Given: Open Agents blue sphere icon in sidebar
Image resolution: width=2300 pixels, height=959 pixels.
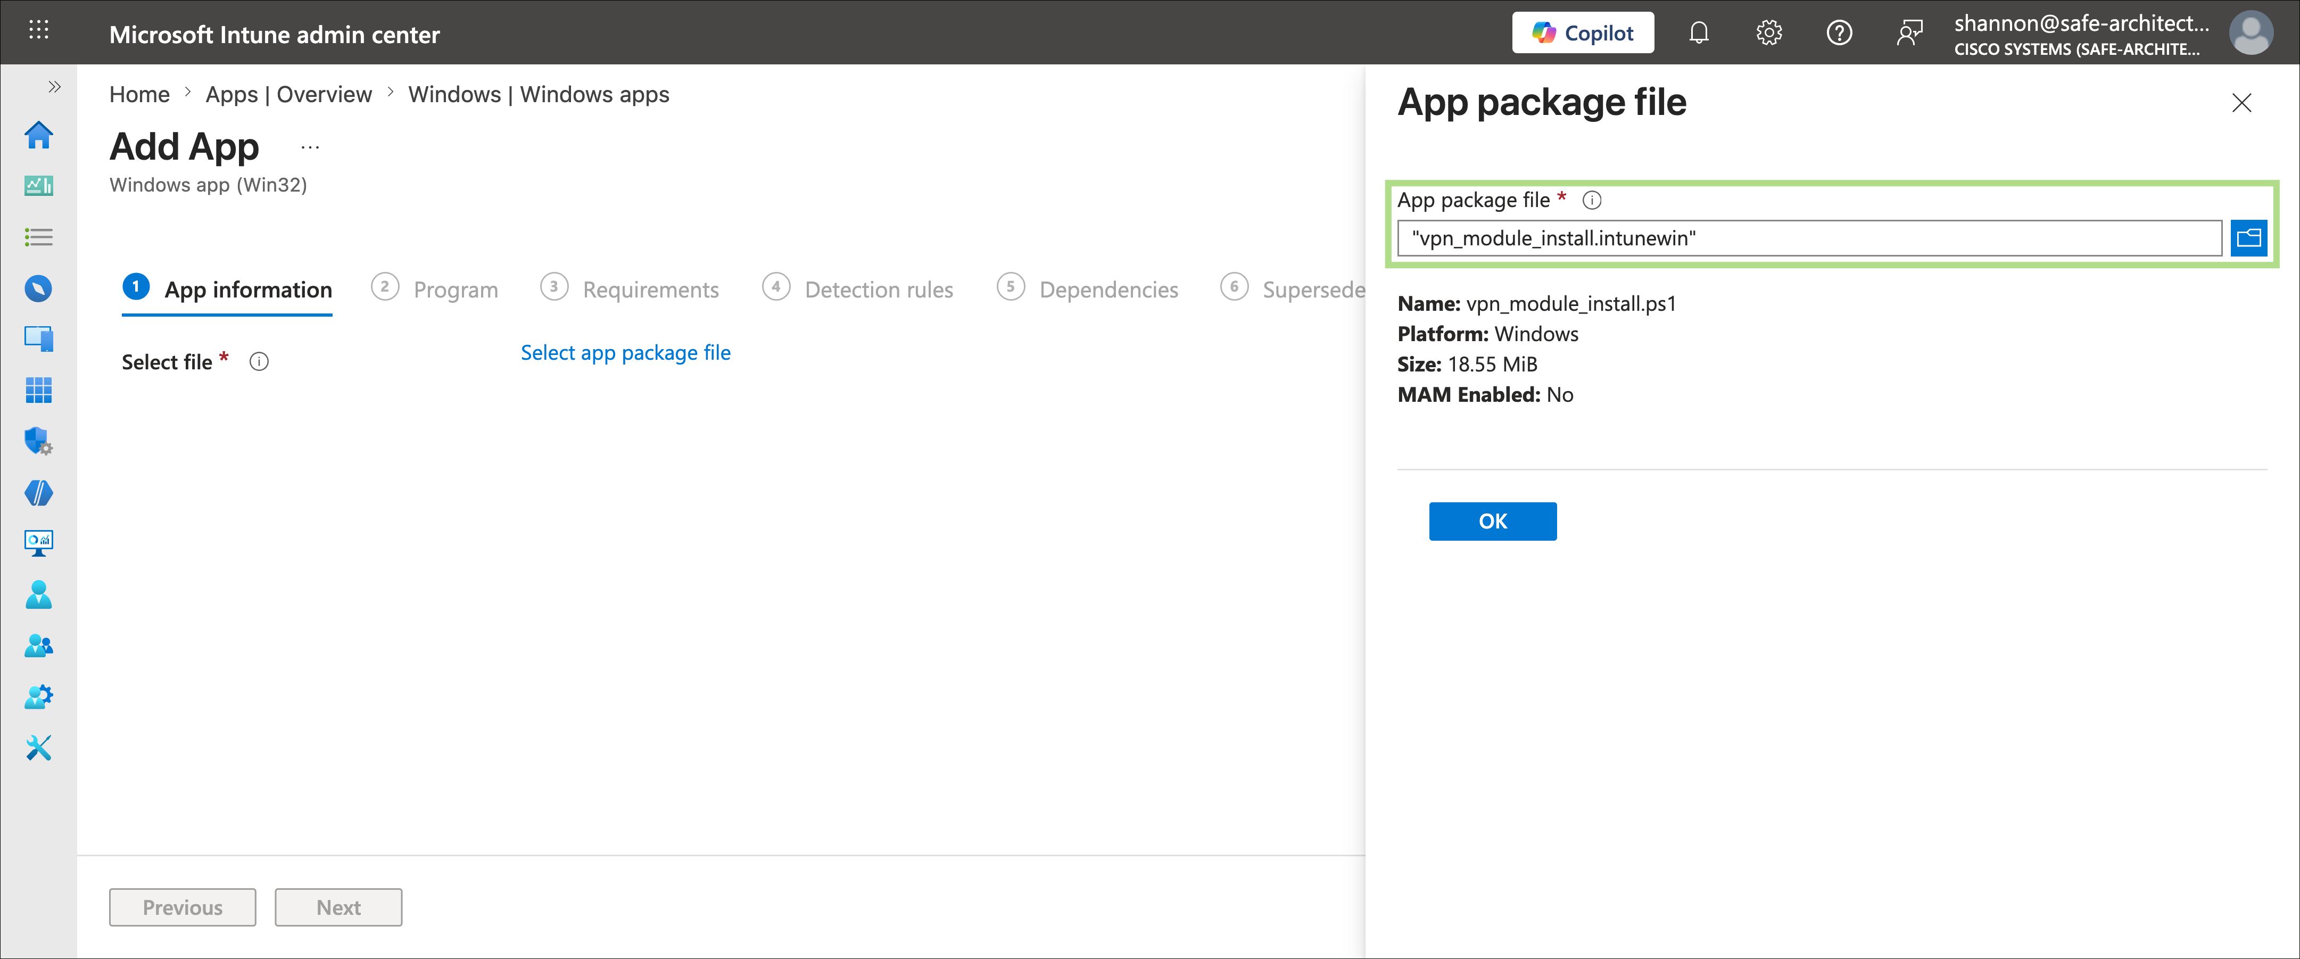Looking at the screenshot, I should 38,493.
